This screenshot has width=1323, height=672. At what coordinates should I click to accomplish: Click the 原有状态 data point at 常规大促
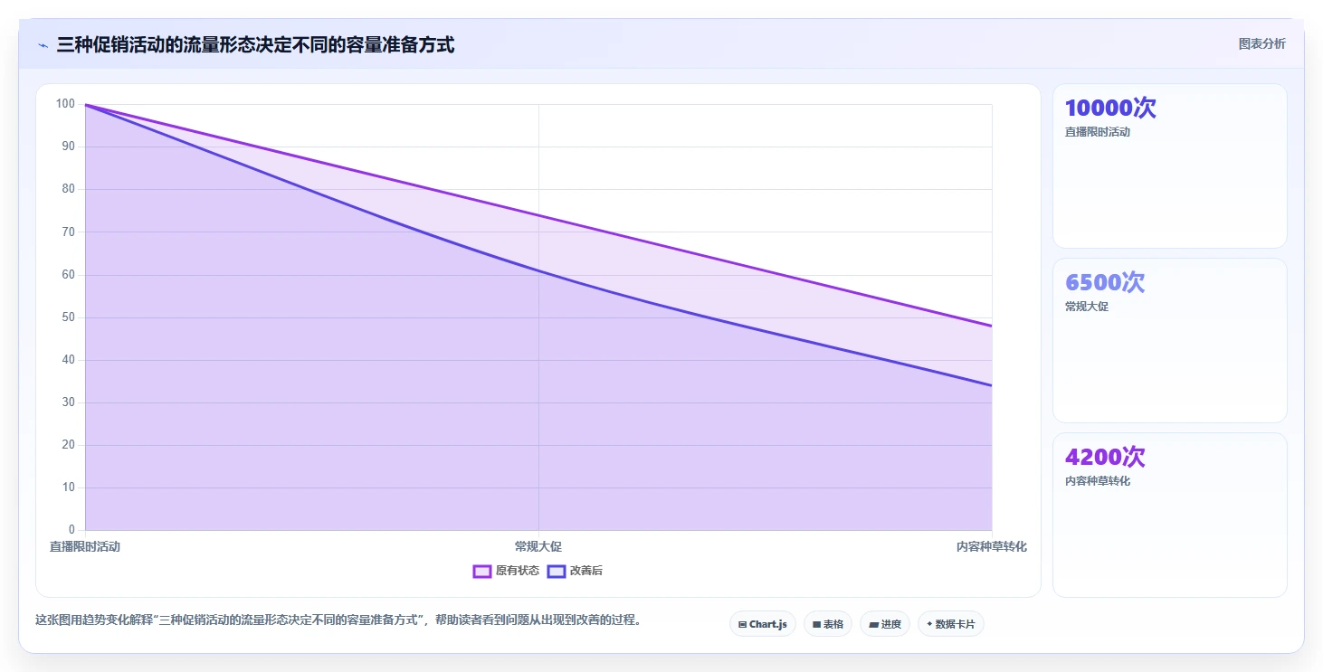(x=538, y=215)
